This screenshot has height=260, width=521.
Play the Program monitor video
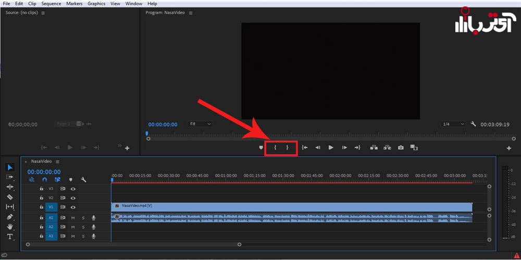click(x=331, y=148)
